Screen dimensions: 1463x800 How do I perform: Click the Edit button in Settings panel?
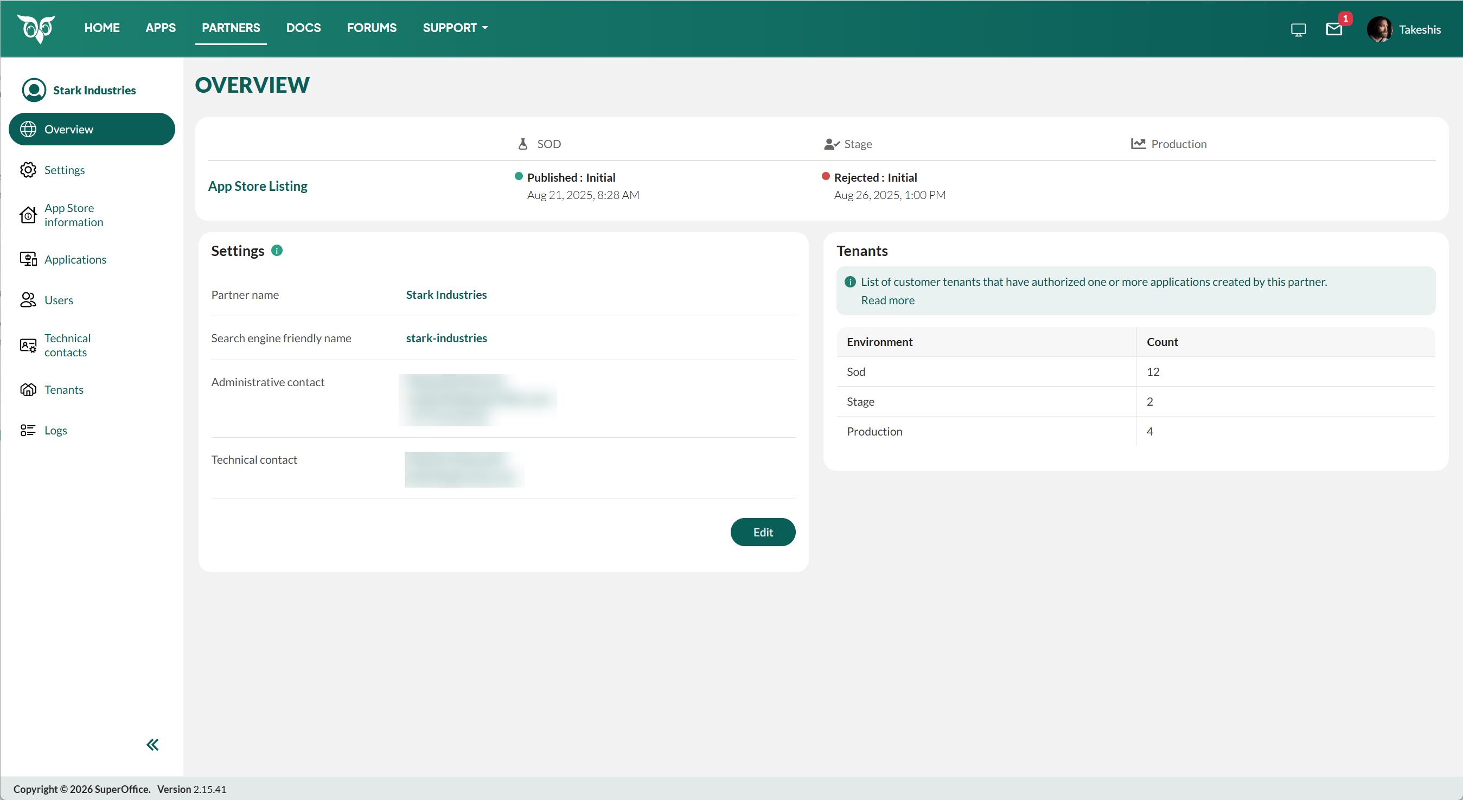pos(763,532)
